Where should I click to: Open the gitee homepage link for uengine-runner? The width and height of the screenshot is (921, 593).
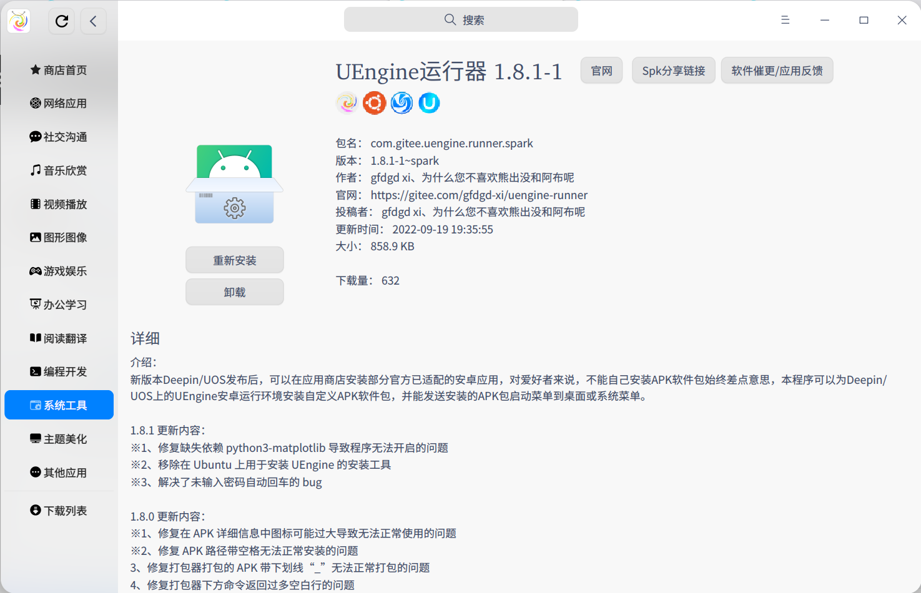(x=478, y=195)
